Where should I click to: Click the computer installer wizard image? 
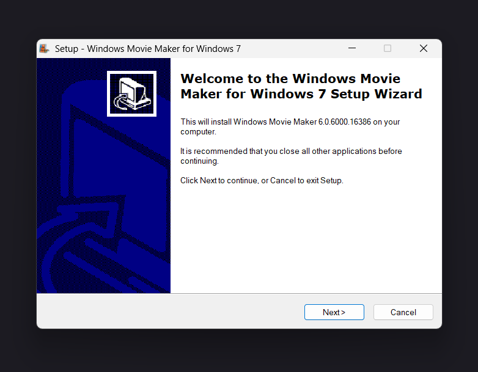131,93
